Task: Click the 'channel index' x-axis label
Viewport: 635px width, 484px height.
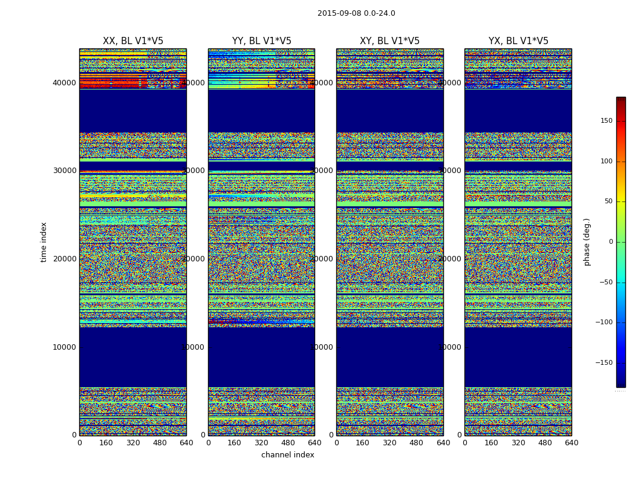Action: [287, 455]
